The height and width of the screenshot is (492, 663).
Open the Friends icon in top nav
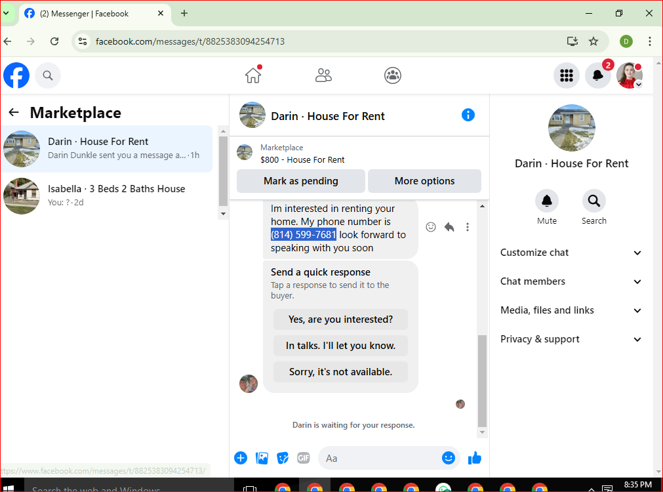(323, 75)
